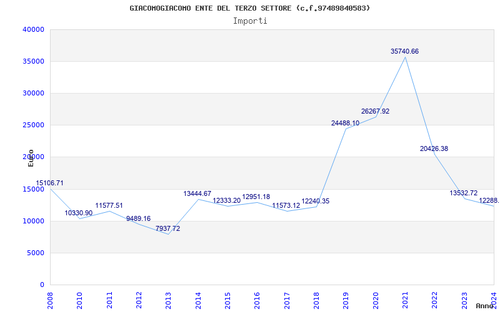Select the 13532.72 data label
Screen dimensions: 500x312
[x=464, y=193]
